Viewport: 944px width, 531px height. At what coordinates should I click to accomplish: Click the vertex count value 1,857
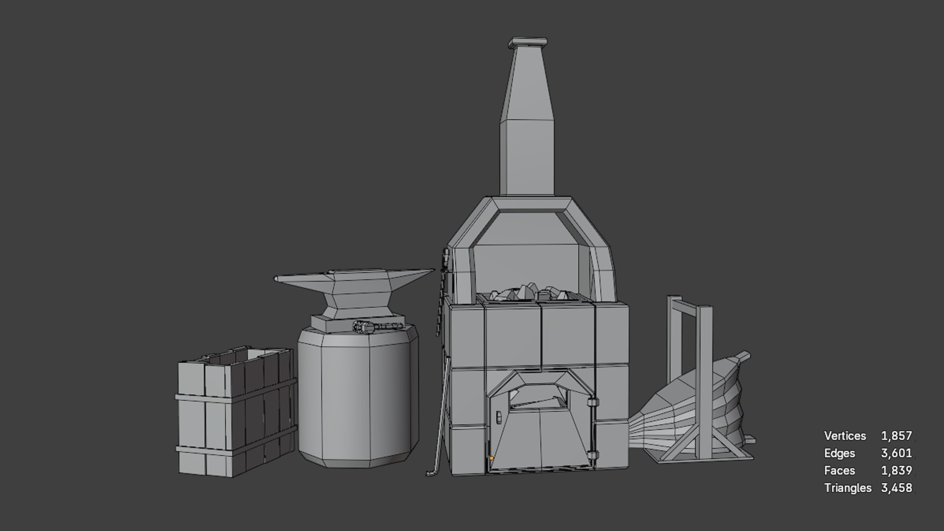(896, 436)
